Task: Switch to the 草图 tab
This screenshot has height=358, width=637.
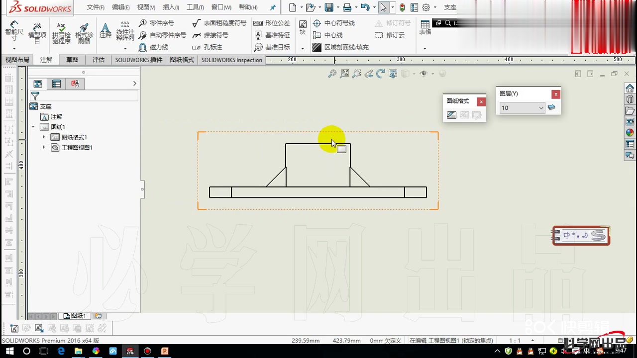Action: coord(73,60)
